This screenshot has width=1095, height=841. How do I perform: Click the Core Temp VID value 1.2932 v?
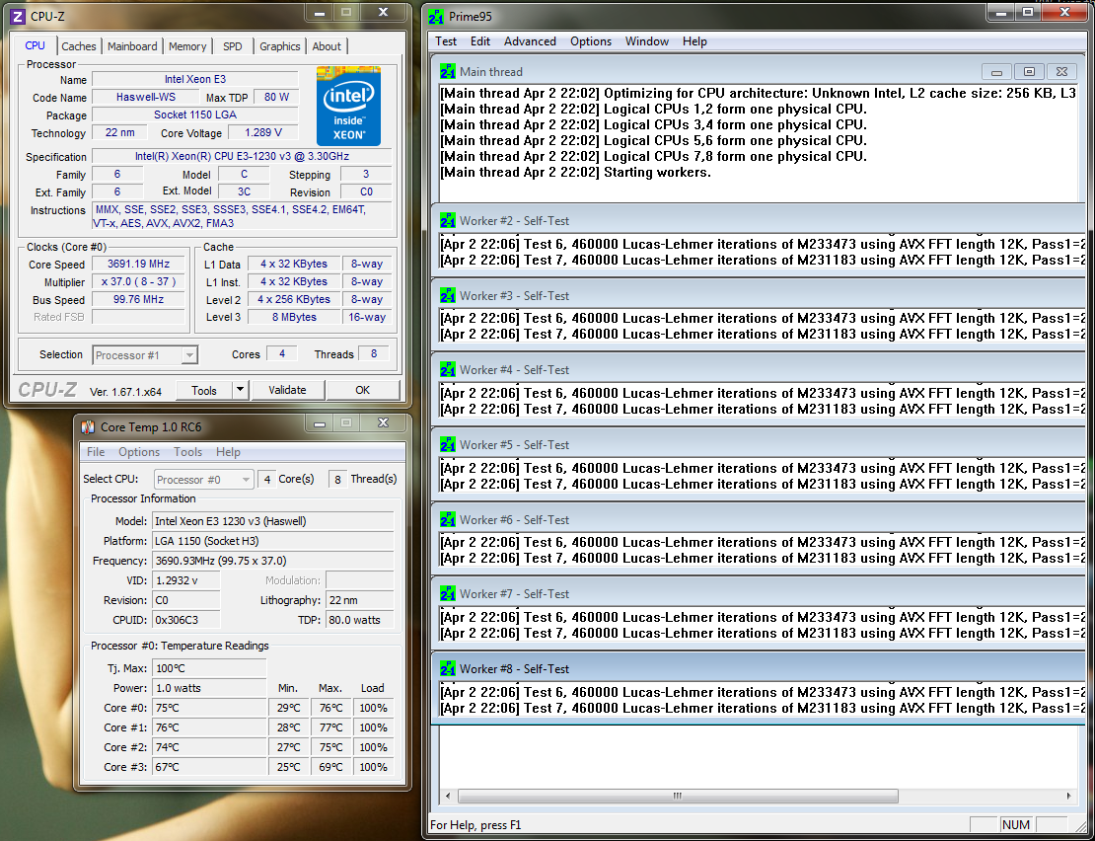click(185, 580)
